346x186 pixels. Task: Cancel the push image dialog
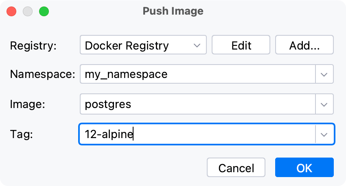tap(236, 168)
